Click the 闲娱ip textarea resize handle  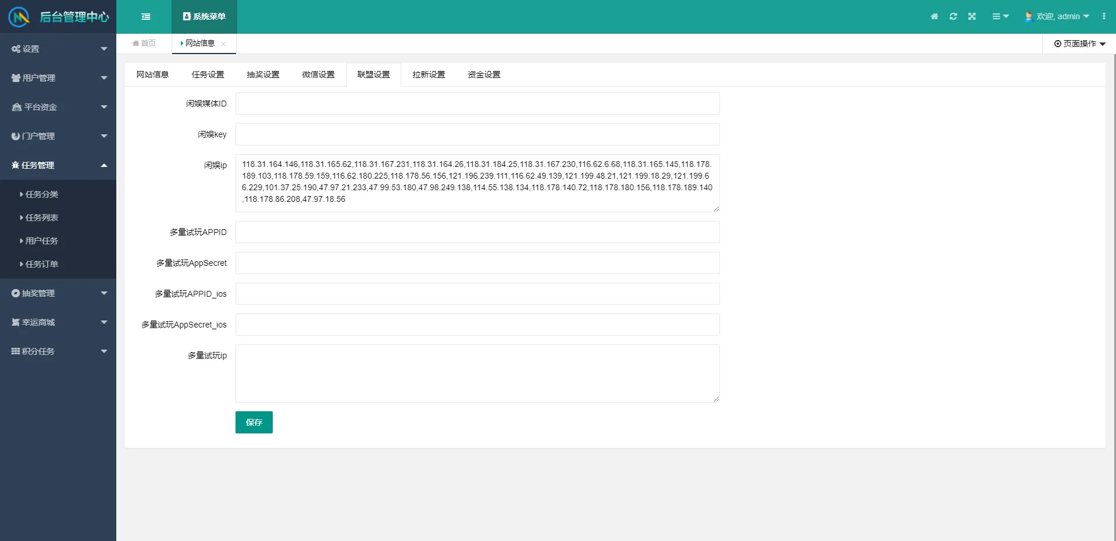[x=716, y=208]
